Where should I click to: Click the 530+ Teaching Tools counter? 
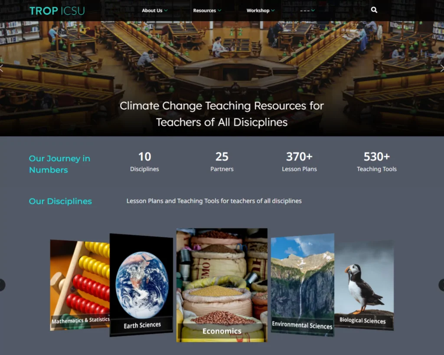coord(377,162)
